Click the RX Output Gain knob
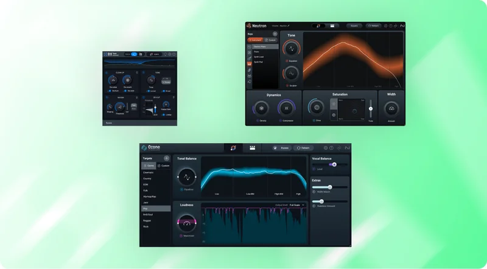Screen dimensions: 487x269 166,105
